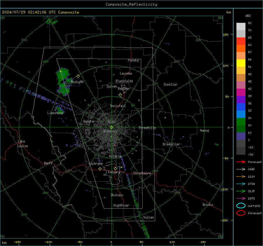The image size is (263, 246).
Task: Click the HighRiver town label
Action: click(x=121, y=205)
